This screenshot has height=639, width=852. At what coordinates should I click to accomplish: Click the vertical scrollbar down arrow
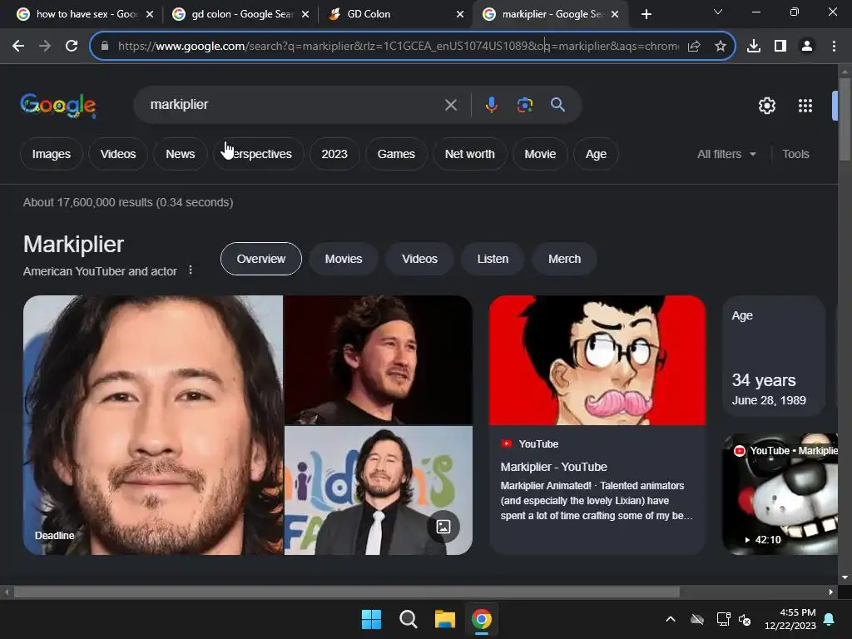(x=845, y=577)
